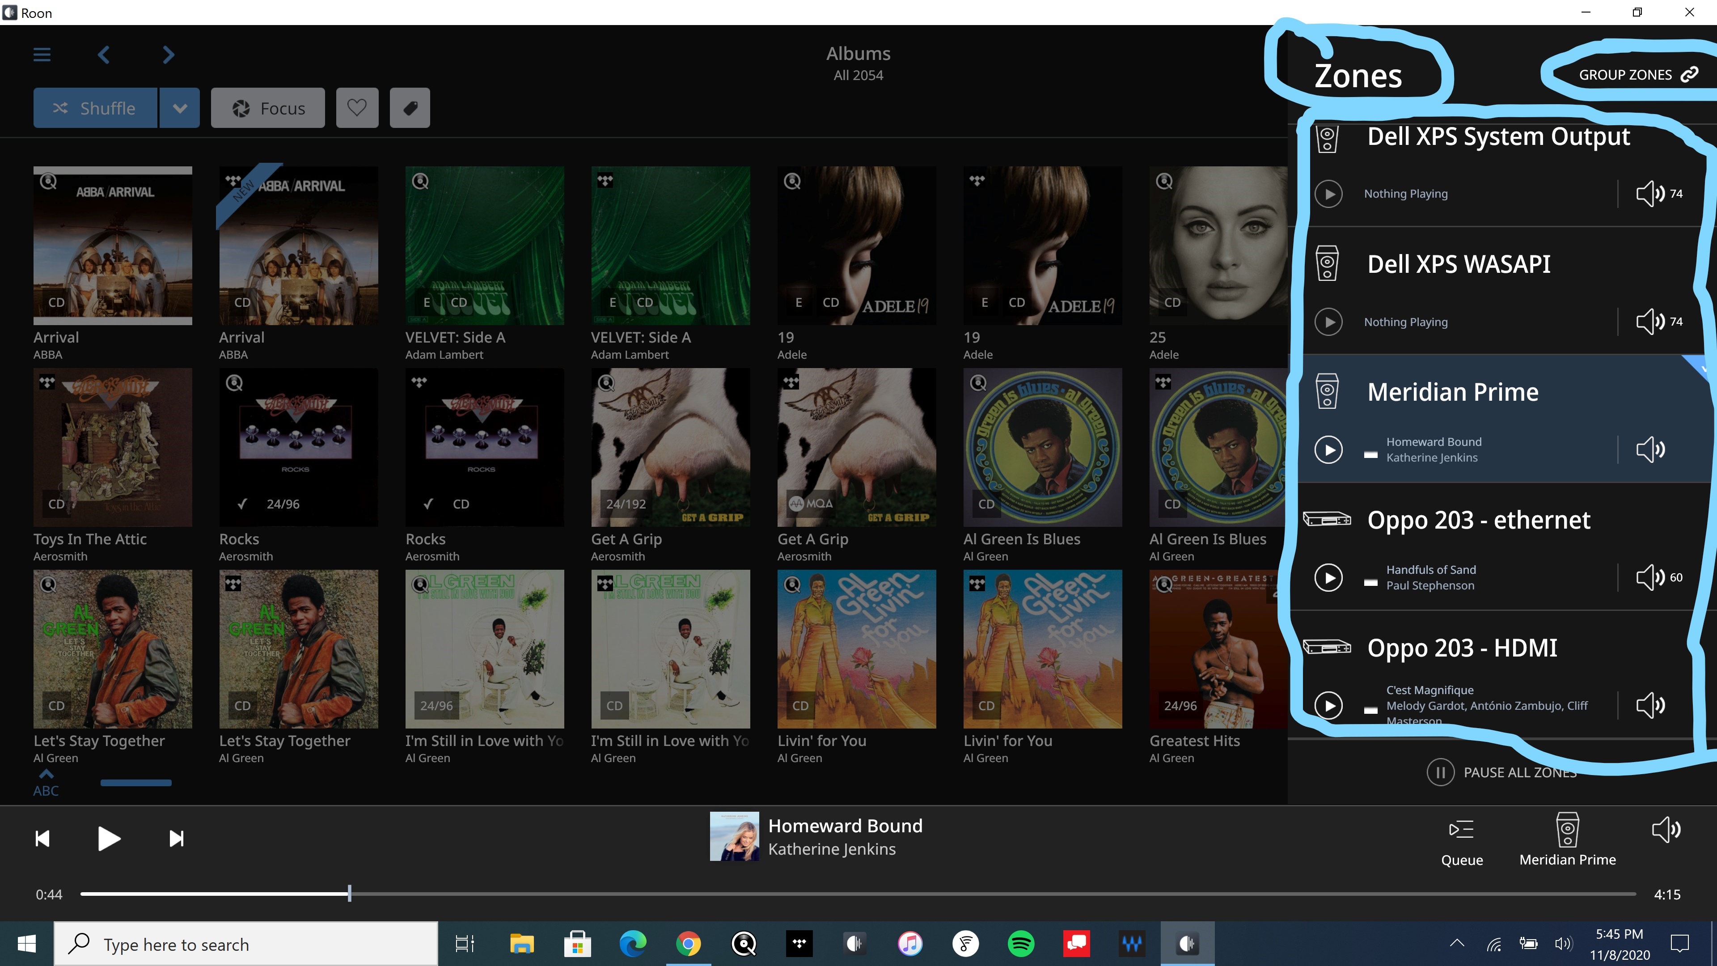Open Get A Grip MQA album
Image resolution: width=1717 pixels, height=966 pixels.
[857, 447]
